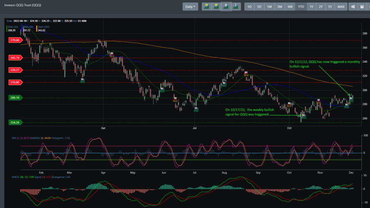
Task: Set chart range to 2Y
Action: pos(321,7)
